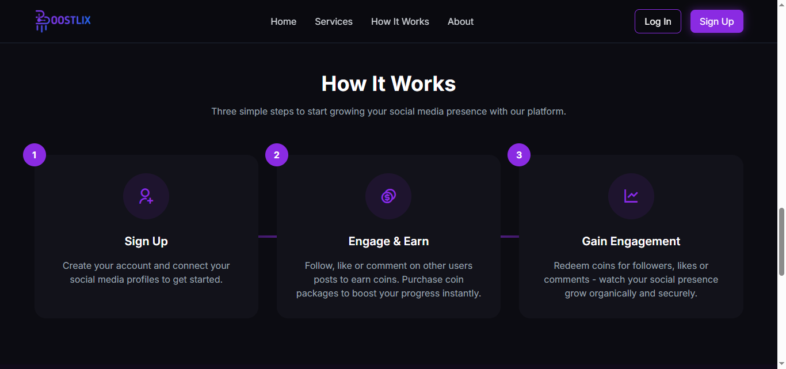This screenshot has width=786, height=369.
Task: Click the user-plus Sign Up icon
Action: tap(146, 196)
